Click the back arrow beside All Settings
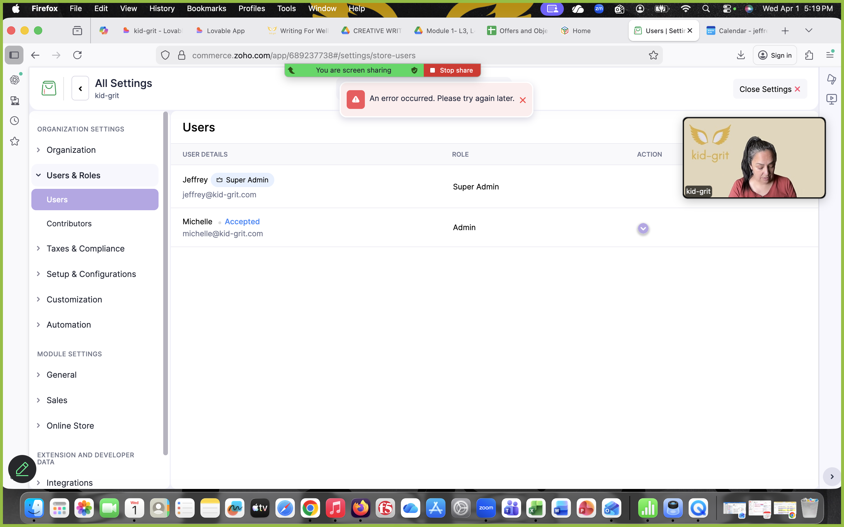 [80, 88]
